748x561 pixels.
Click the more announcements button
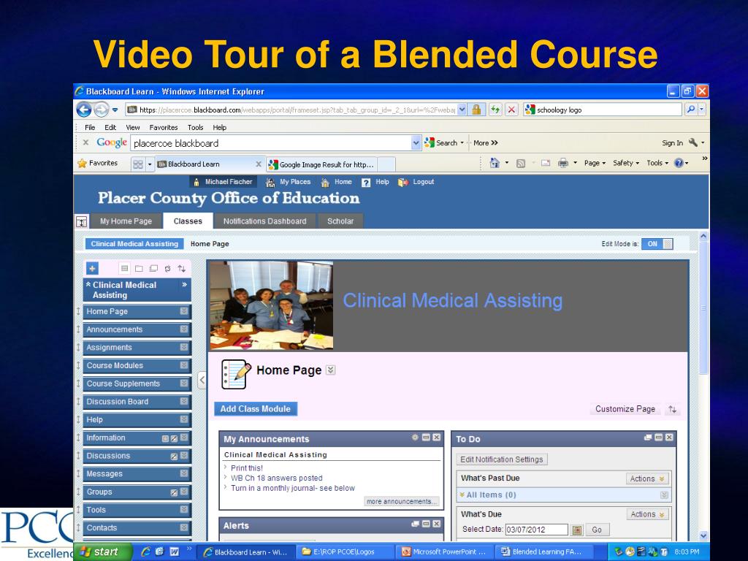[x=401, y=501]
